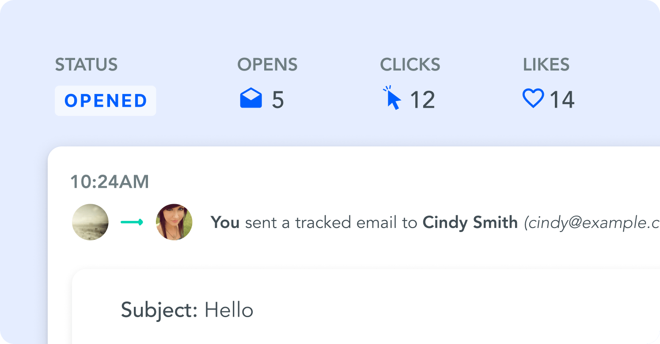
Task: Select the LIKES heading
Action: tap(546, 65)
